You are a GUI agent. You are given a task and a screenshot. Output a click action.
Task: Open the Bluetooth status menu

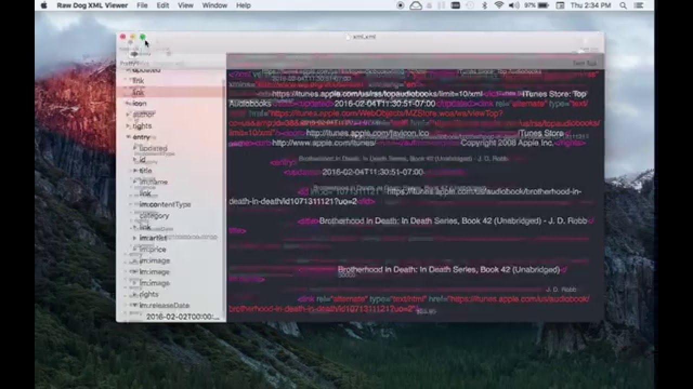[x=485, y=5]
